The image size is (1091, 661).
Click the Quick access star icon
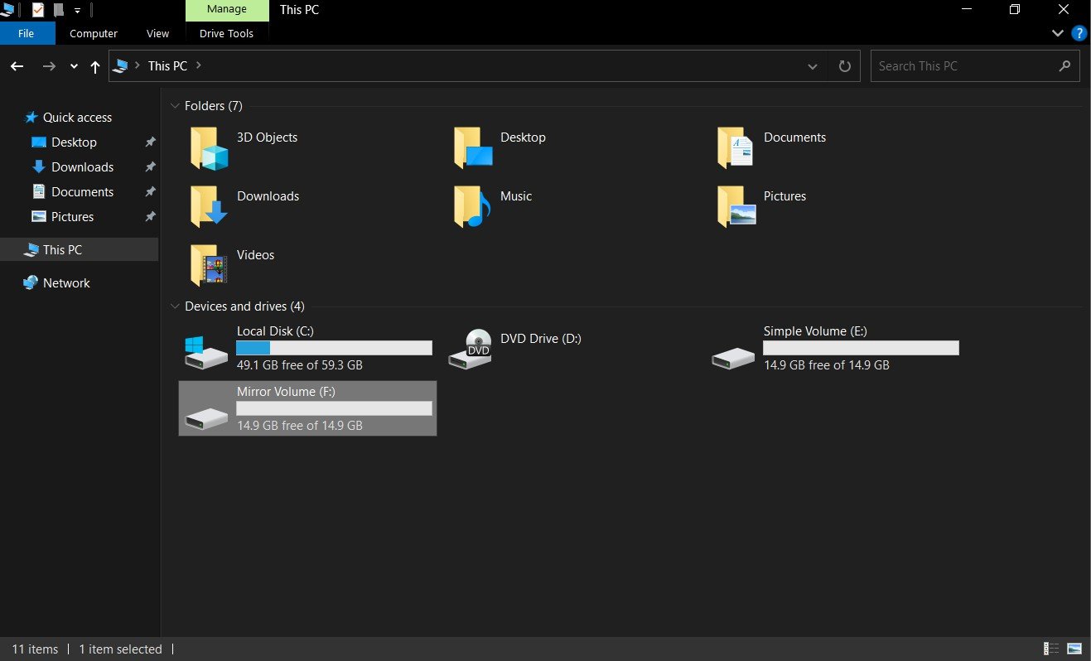[31, 118]
